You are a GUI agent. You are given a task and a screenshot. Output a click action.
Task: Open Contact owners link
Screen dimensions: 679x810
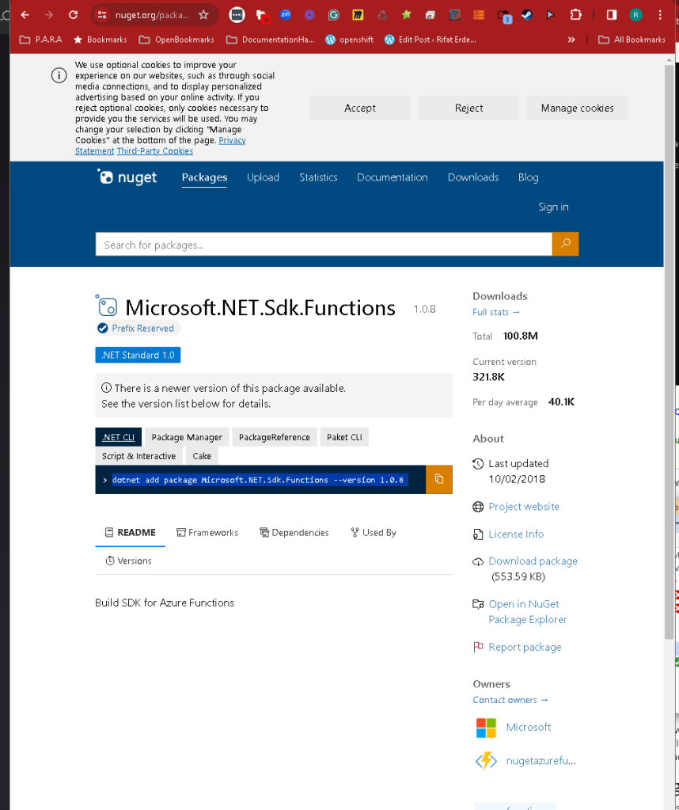[510, 700]
